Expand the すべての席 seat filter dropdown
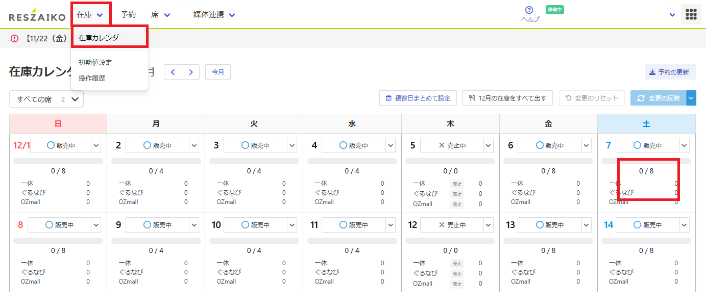706x305 pixels. click(46, 99)
